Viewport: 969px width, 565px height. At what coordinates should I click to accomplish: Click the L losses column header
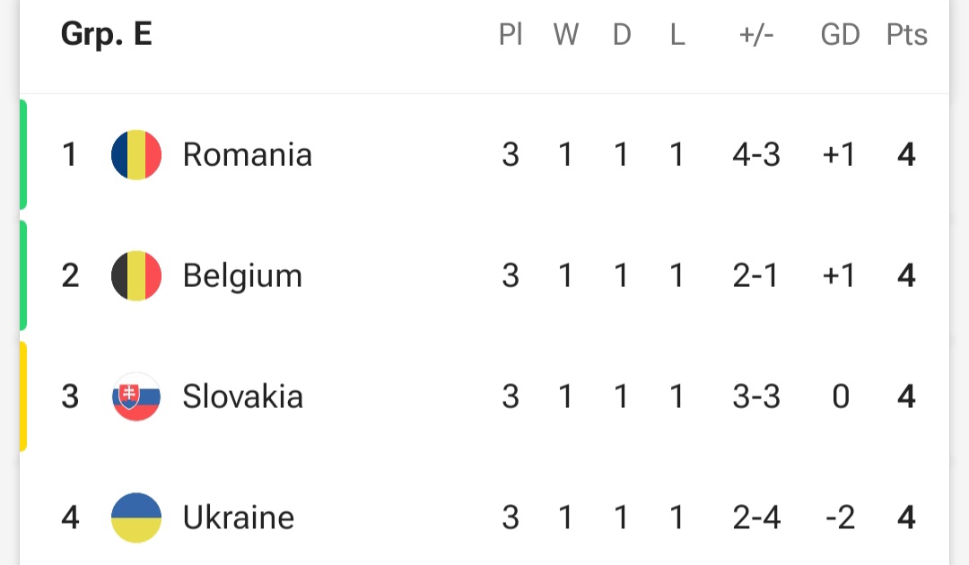click(677, 35)
